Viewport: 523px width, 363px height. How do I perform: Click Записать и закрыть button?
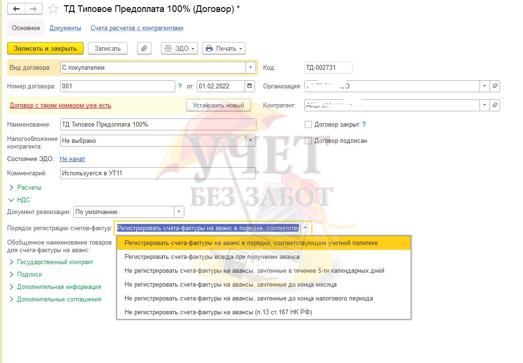pyautogui.click(x=45, y=48)
